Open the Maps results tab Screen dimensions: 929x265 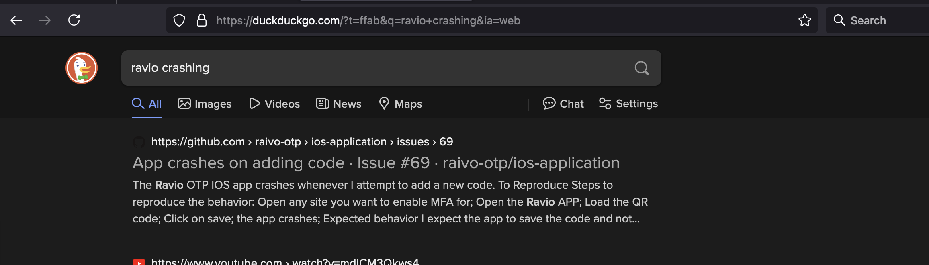pos(401,104)
